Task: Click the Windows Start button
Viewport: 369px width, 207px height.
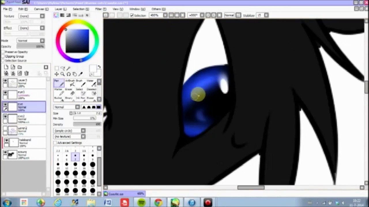Action: pos(7,202)
